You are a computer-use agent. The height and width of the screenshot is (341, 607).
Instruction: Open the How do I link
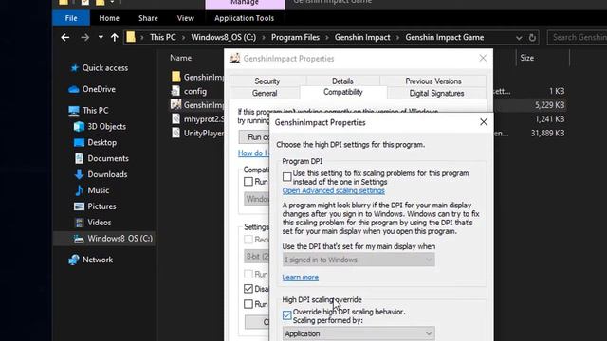click(253, 153)
